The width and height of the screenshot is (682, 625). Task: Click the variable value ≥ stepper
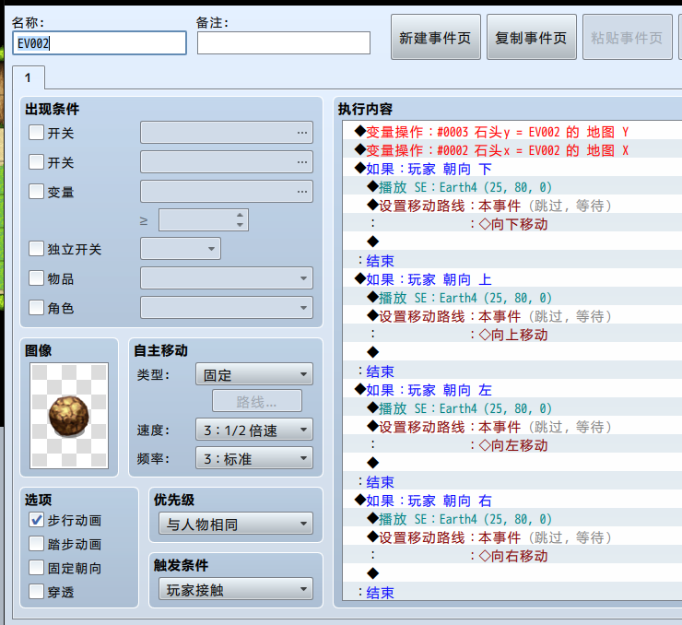pyautogui.click(x=204, y=220)
